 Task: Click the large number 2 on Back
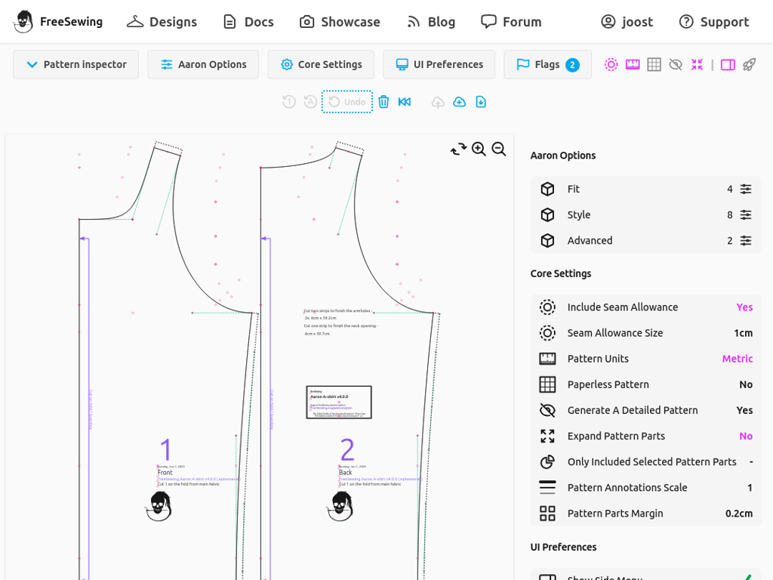pos(347,449)
